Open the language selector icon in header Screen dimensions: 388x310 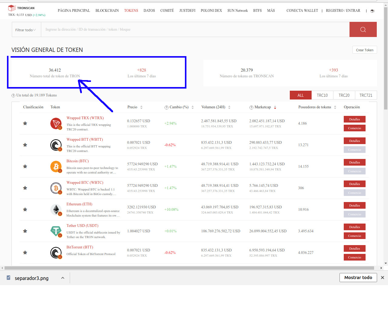[373, 11]
